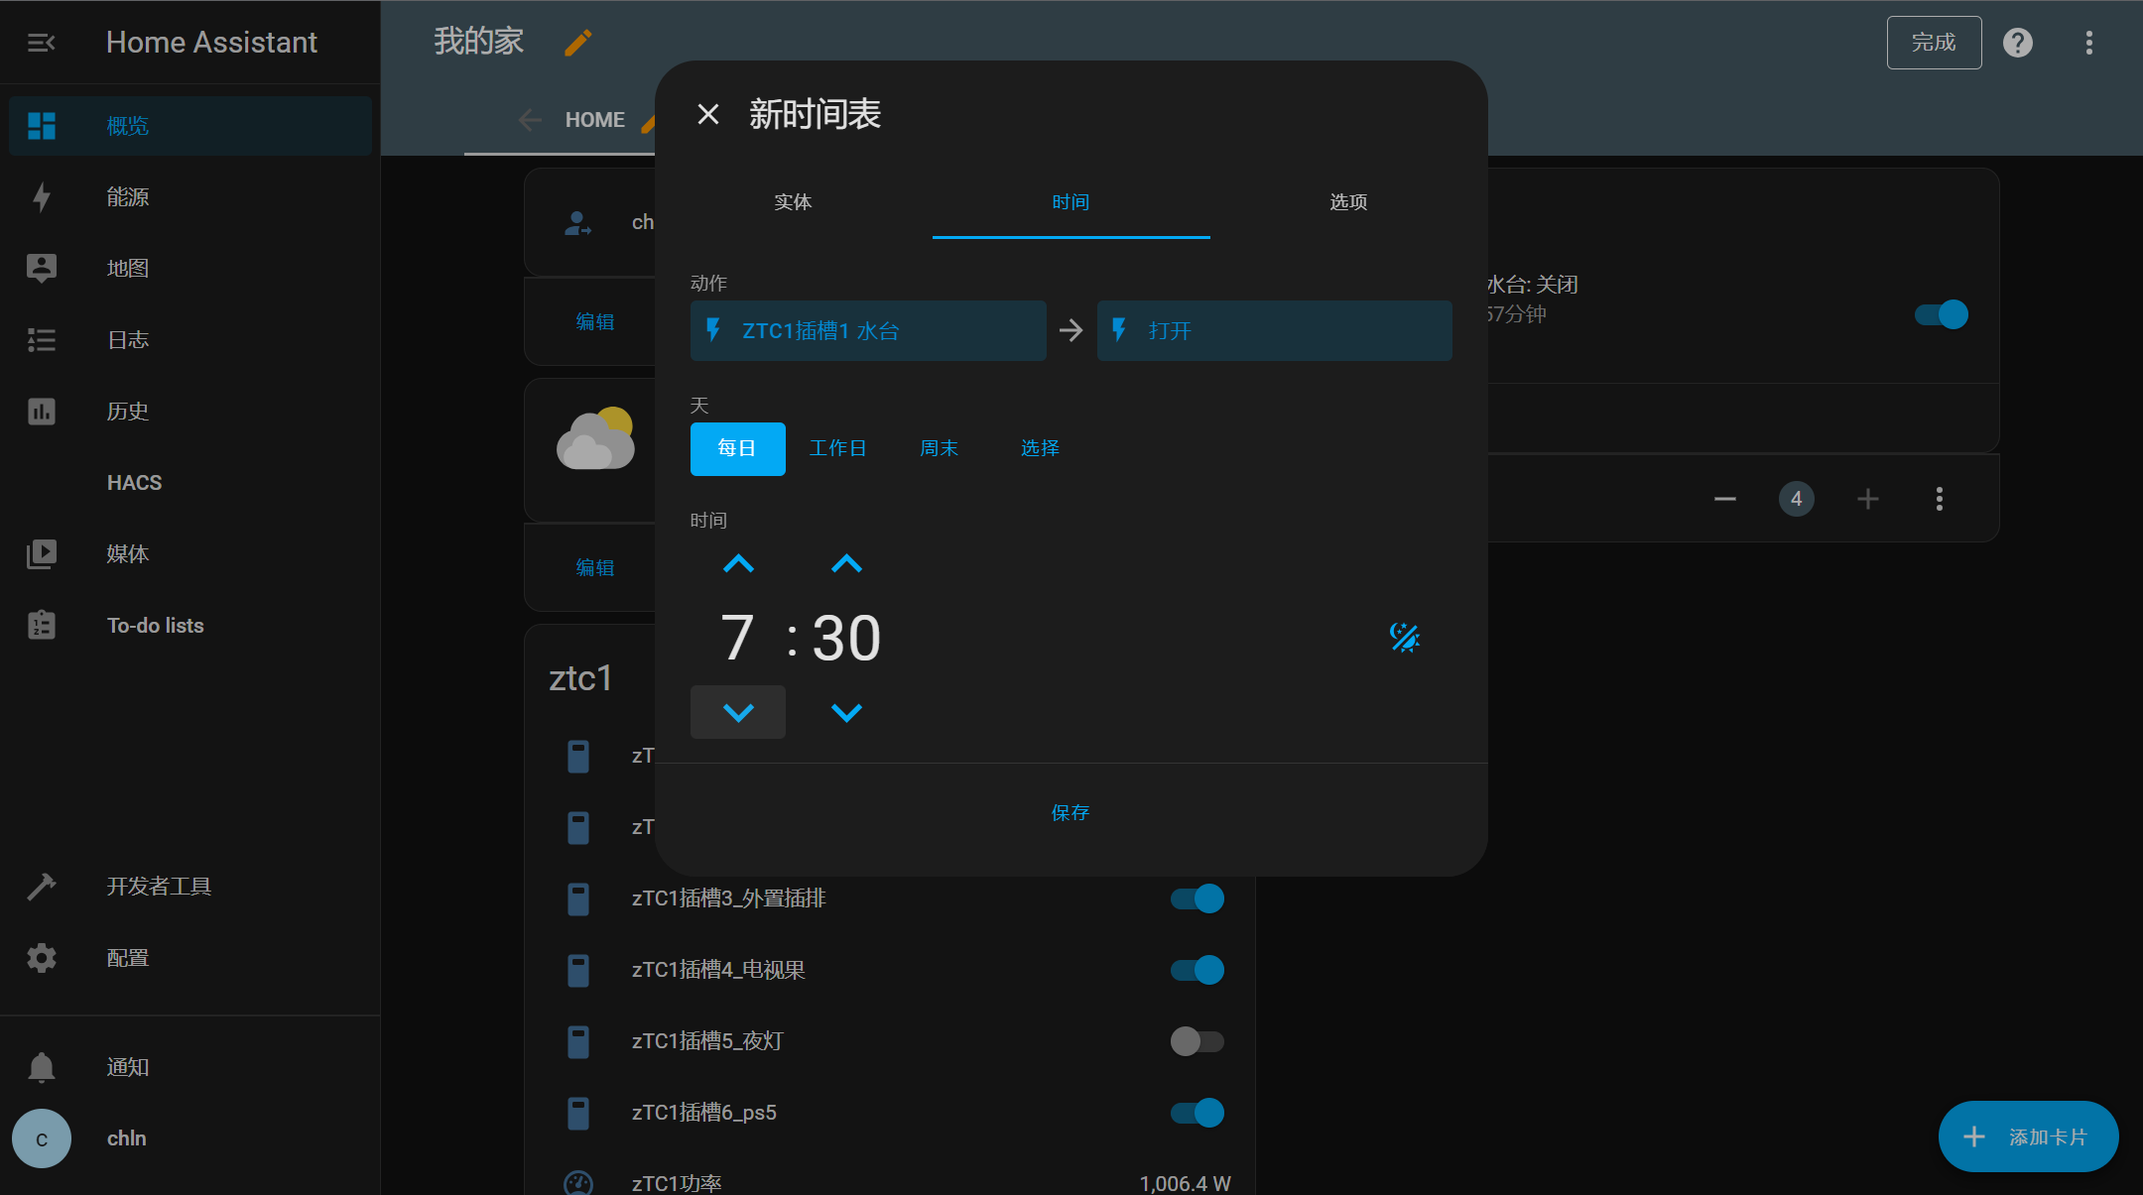Click the minutes value 30
Viewport: 2143px width, 1195px height.
click(x=846, y=638)
